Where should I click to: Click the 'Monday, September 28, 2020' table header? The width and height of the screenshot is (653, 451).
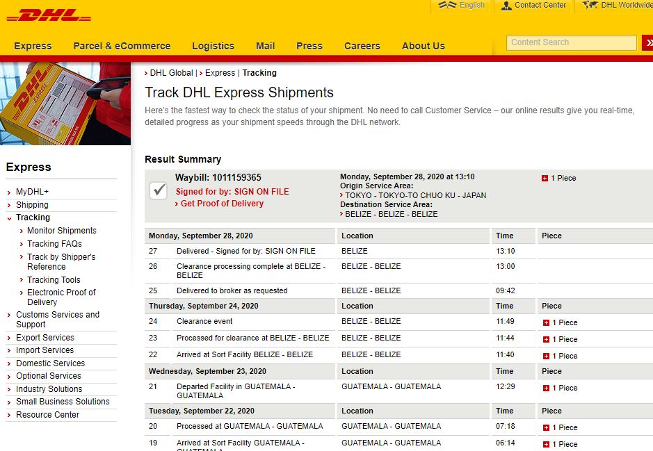pos(201,236)
